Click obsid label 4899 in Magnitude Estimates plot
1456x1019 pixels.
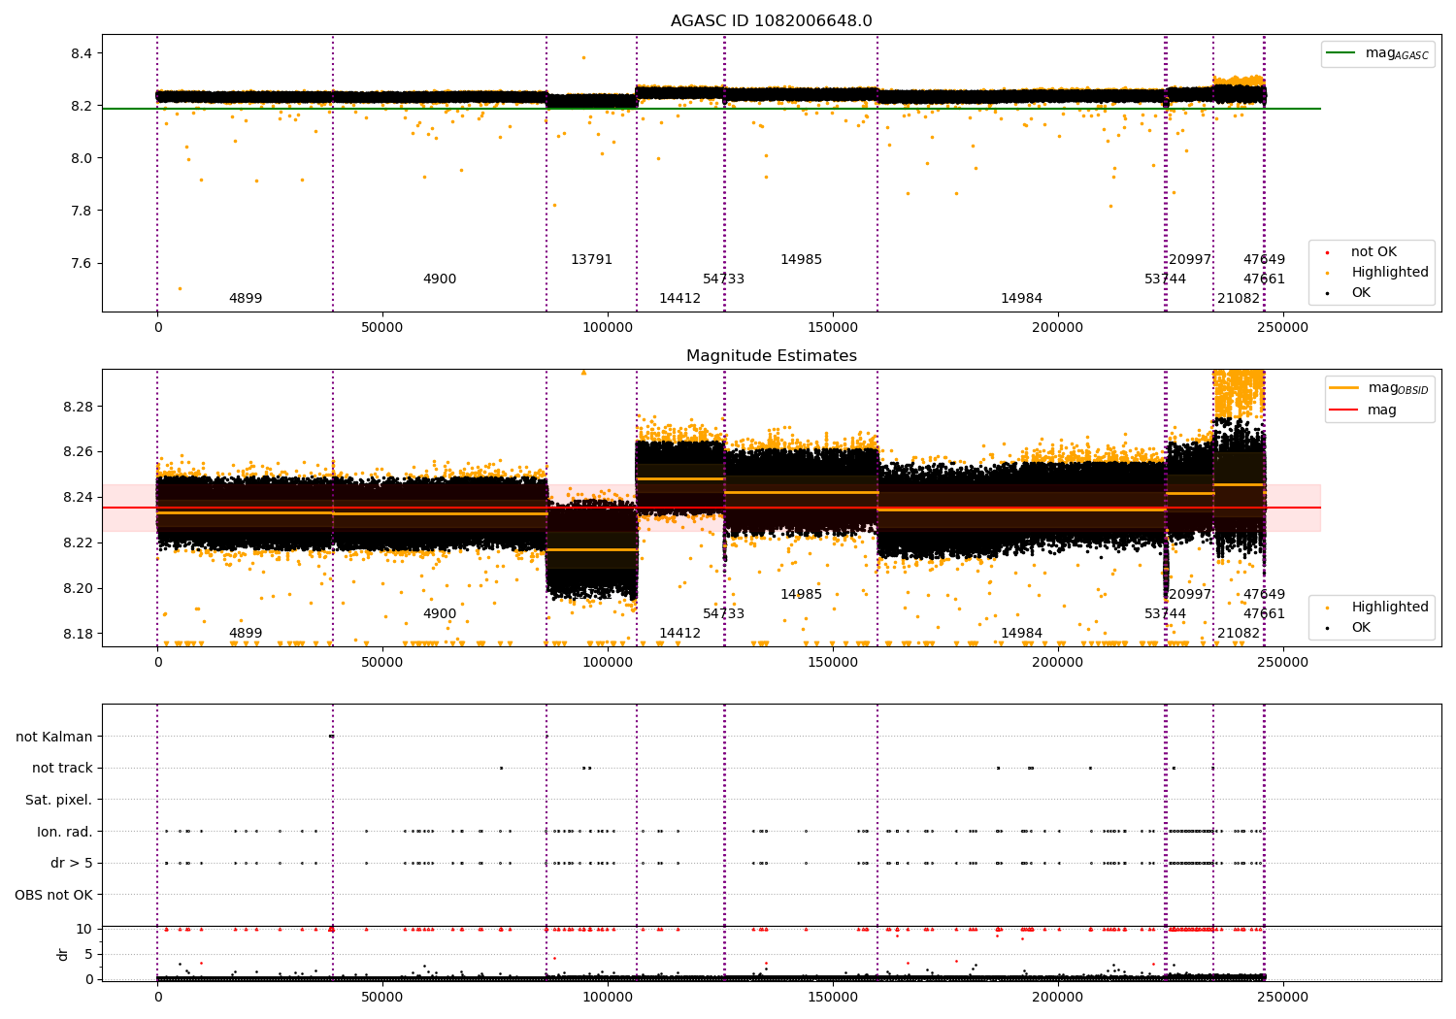(x=246, y=634)
